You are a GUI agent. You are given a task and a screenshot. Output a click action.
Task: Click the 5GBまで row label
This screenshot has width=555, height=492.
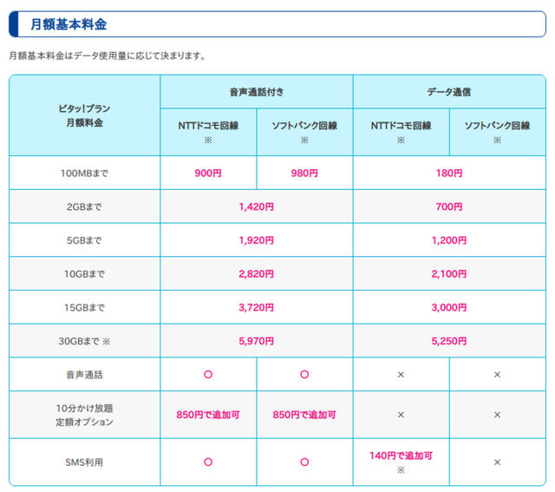pyautogui.click(x=84, y=240)
